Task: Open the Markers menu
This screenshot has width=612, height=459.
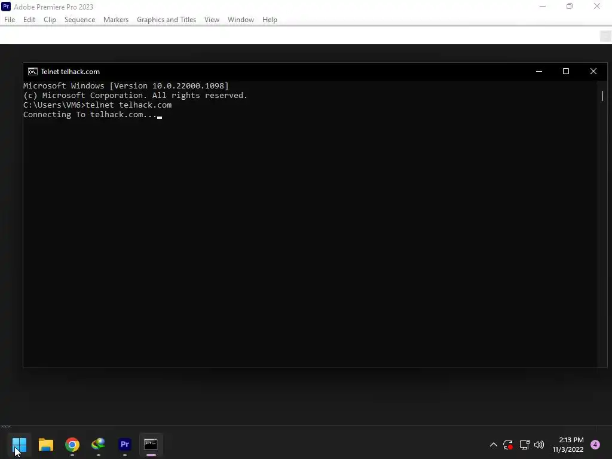Action: click(116, 20)
